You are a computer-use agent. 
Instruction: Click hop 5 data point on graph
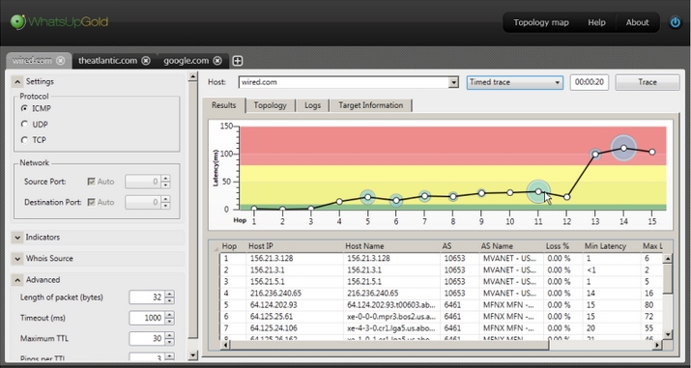pos(367,197)
